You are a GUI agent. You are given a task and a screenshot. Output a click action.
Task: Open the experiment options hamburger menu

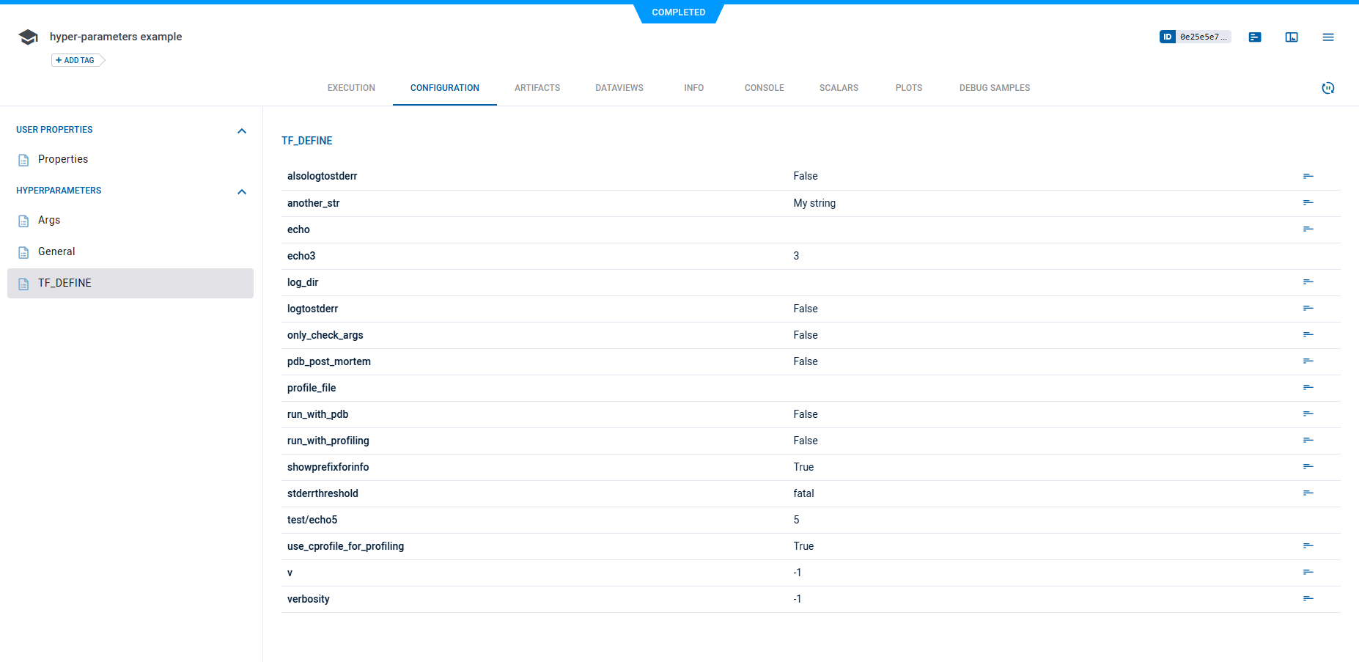[1328, 37]
